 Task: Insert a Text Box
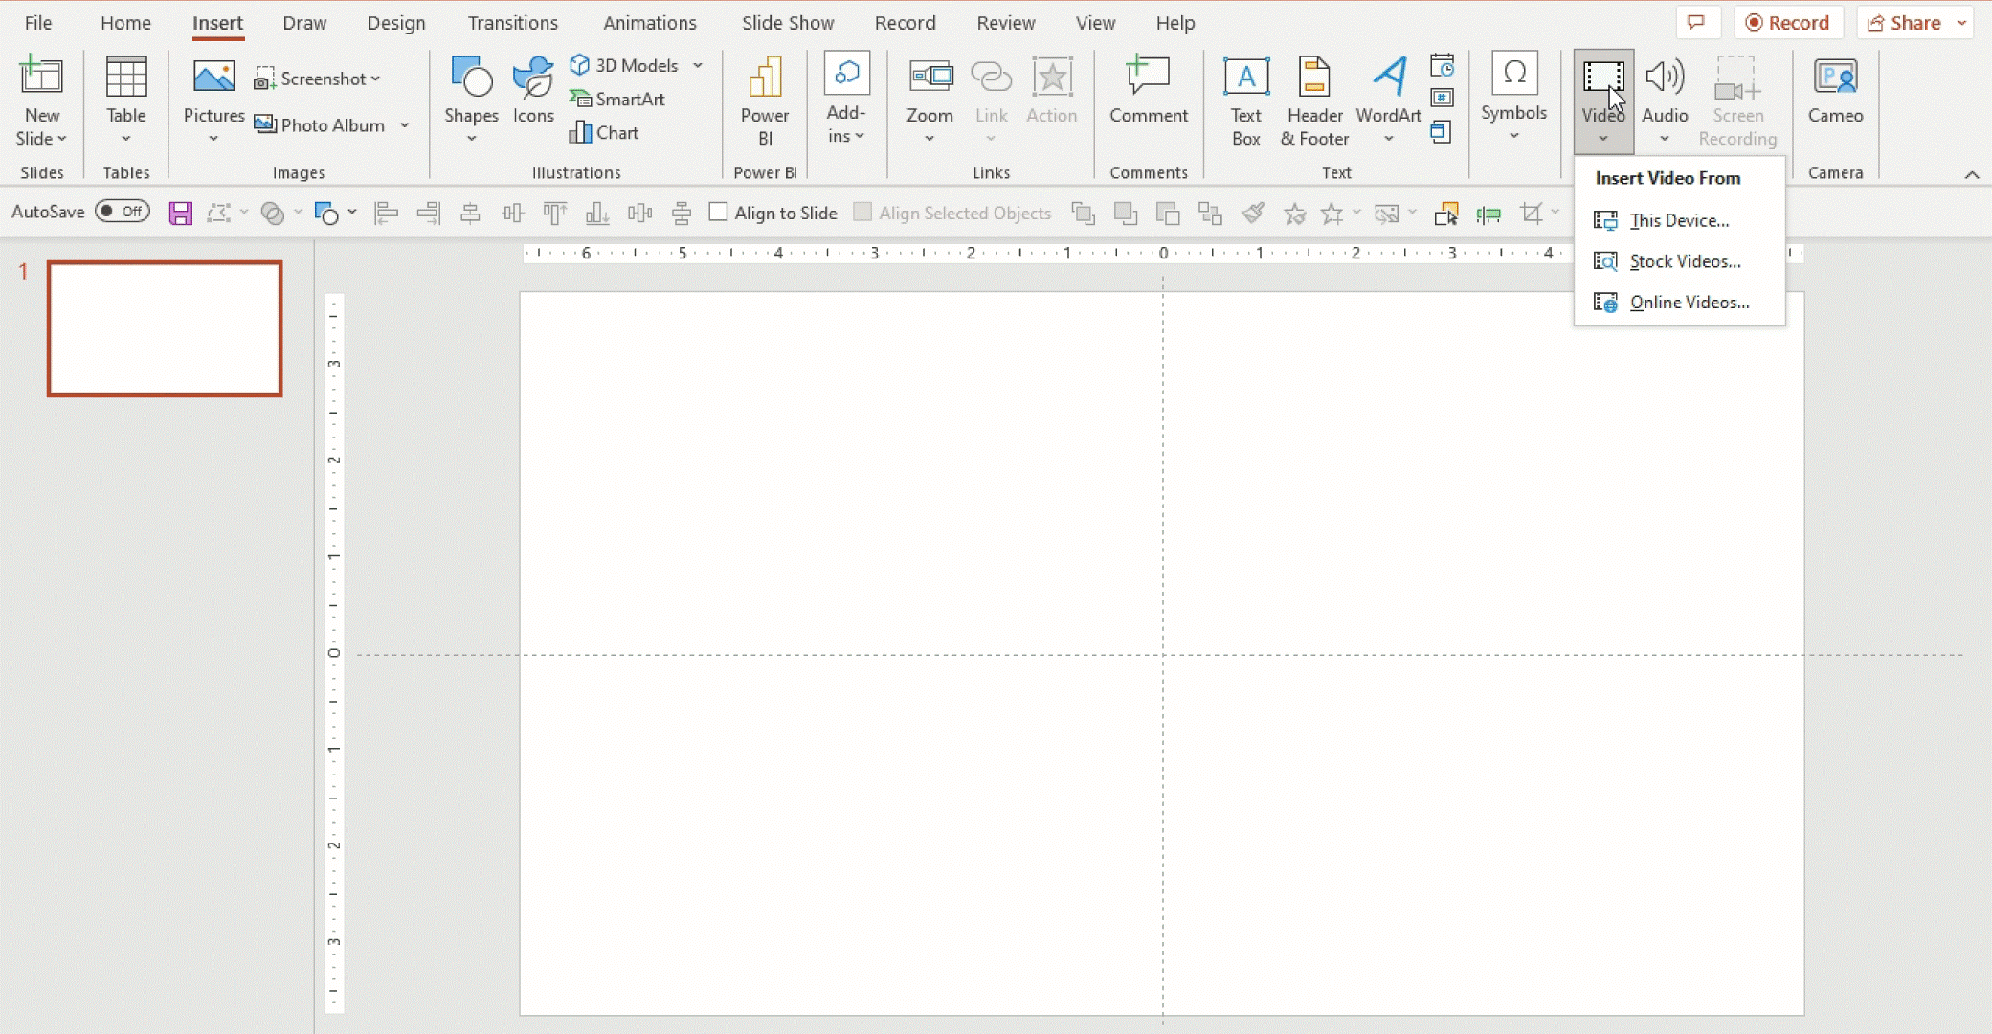(1243, 100)
